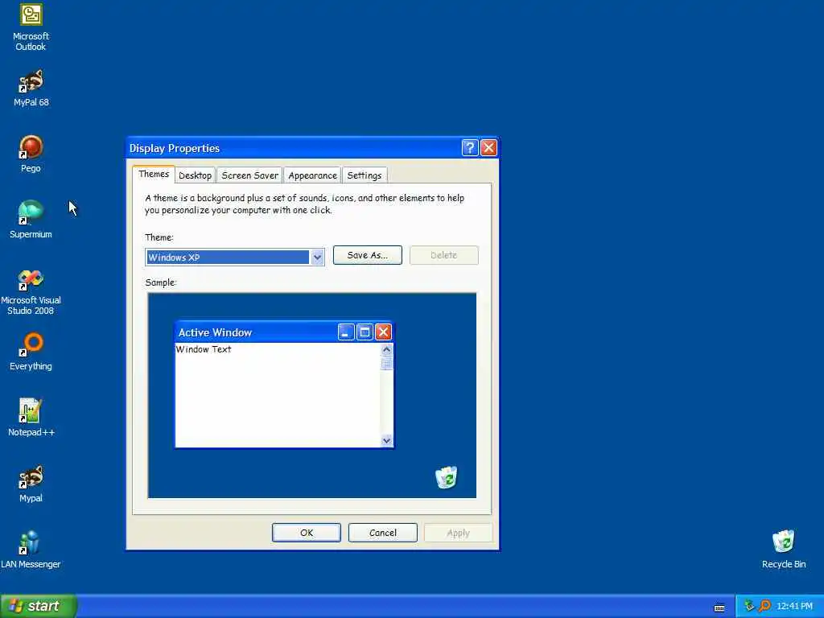
Task: Switch to the Settings tab
Action: coord(365,175)
